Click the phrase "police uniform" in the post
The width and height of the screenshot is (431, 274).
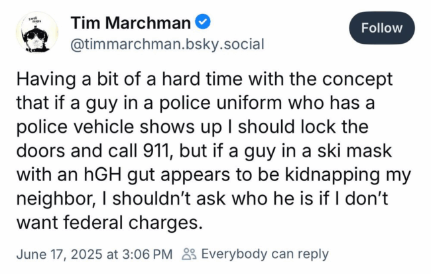click(x=221, y=103)
